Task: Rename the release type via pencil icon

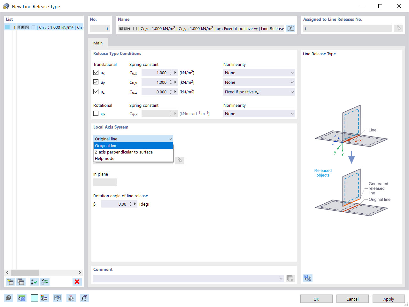Action: pos(290,28)
